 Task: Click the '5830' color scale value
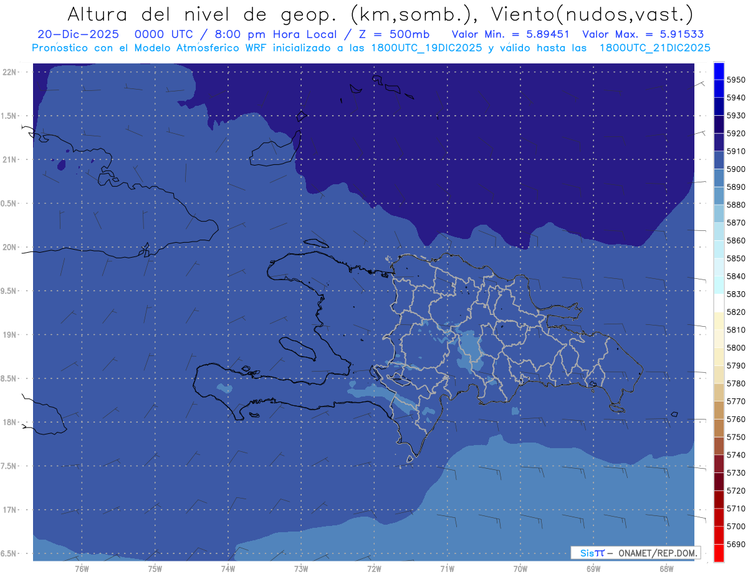736,294
